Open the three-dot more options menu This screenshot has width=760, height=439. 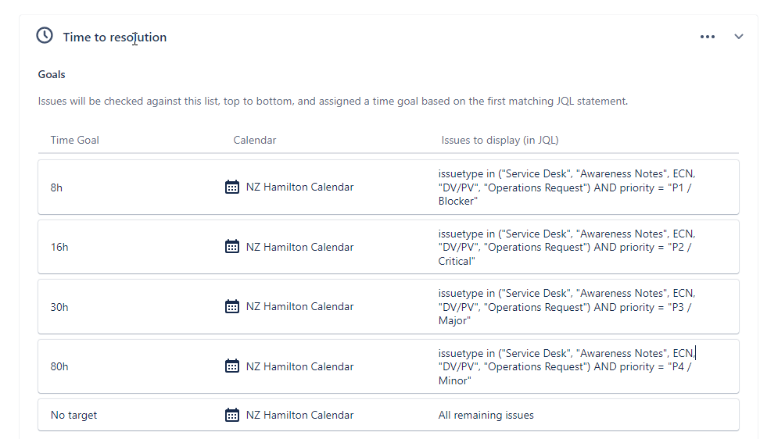[x=707, y=37]
